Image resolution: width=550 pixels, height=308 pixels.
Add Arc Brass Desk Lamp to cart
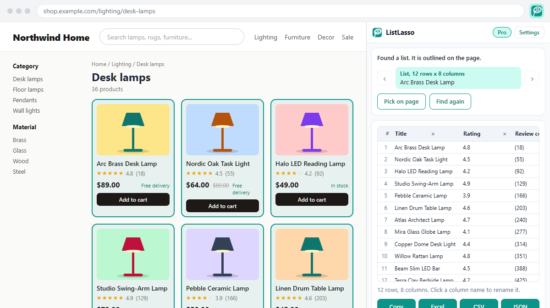[133, 199]
